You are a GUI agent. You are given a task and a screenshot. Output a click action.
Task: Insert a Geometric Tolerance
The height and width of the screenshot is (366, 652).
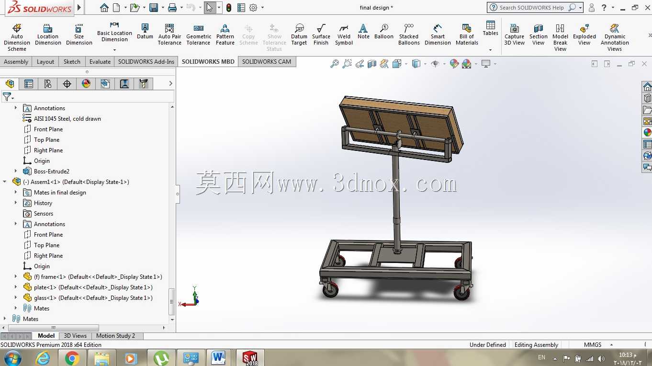coord(199,34)
